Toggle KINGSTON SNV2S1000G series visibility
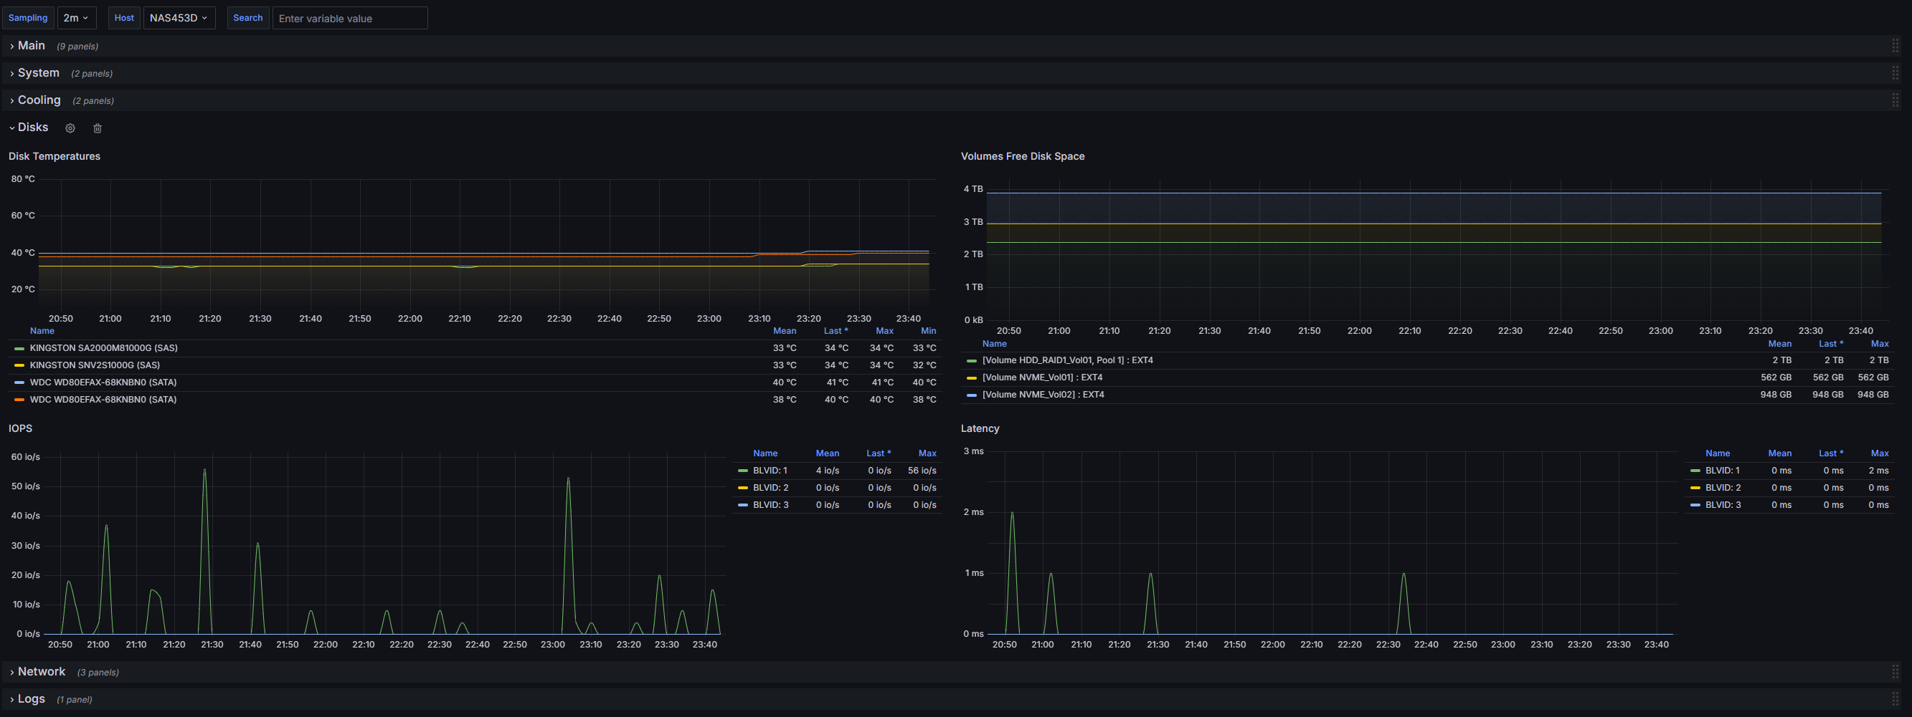The width and height of the screenshot is (1912, 717). 94,365
